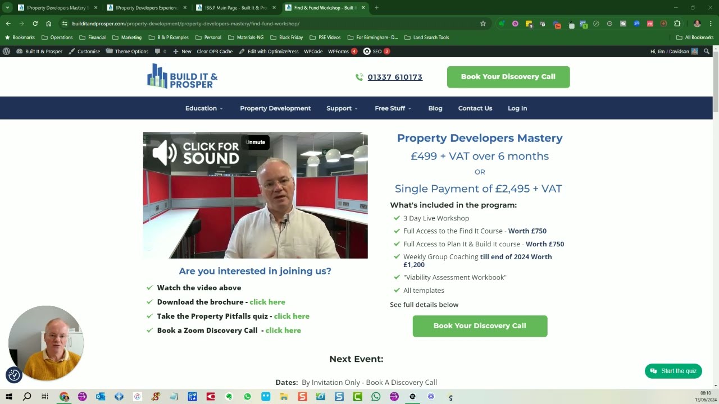Screen dimensions: 719x404
Task: Click the Zoom Discovery Call 'click here' link
Action: point(283,330)
